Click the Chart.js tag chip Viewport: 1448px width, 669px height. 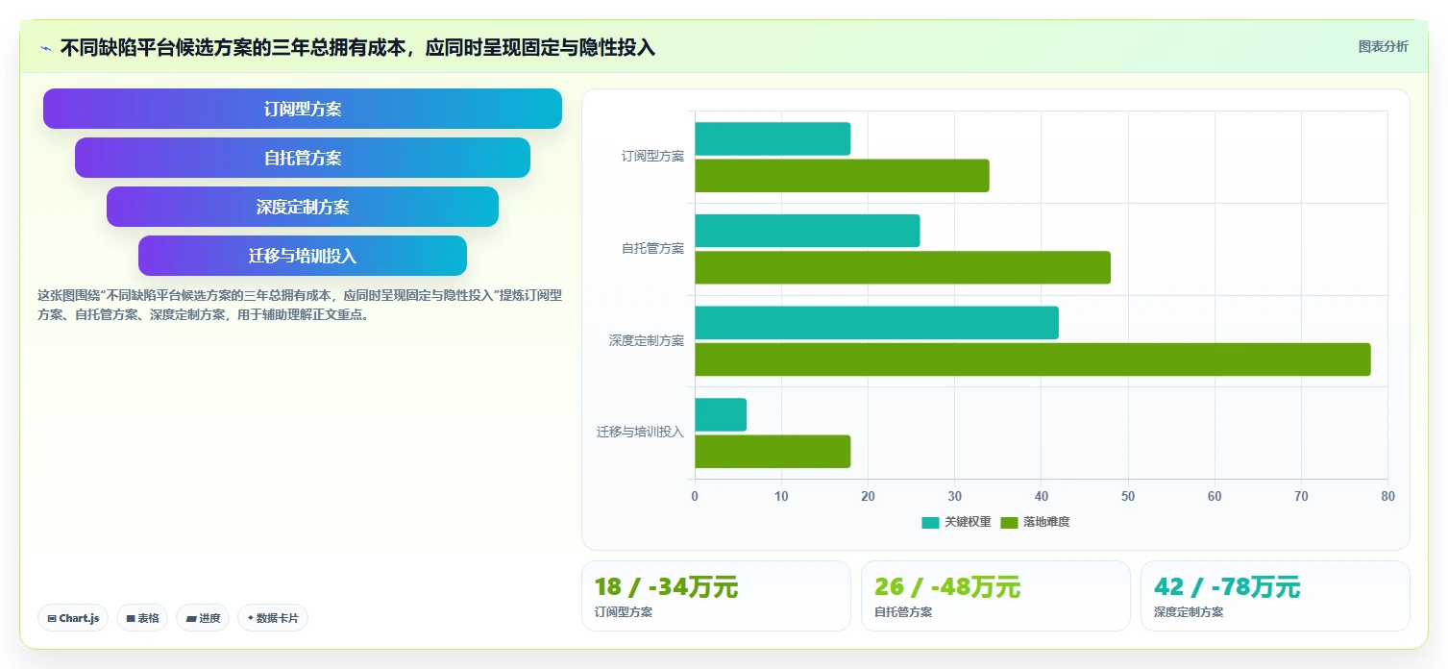(x=73, y=618)
